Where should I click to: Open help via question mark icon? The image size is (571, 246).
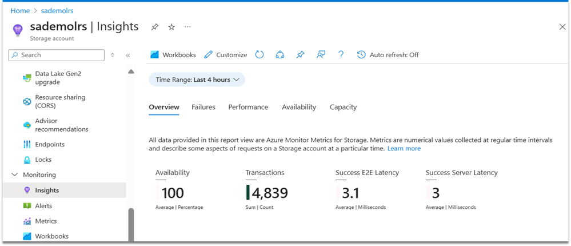point(341,55)
